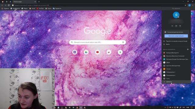Switch to the Оксана profile
Screen dimensions: 195x109
[x=176, y=69]
